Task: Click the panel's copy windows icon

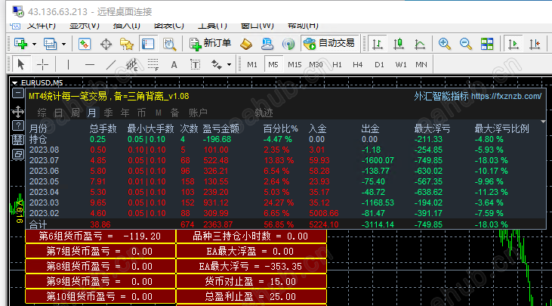Action: [x=18, y=154]
